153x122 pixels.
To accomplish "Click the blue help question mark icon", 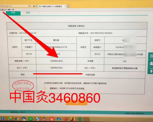I will click(9, 10).
